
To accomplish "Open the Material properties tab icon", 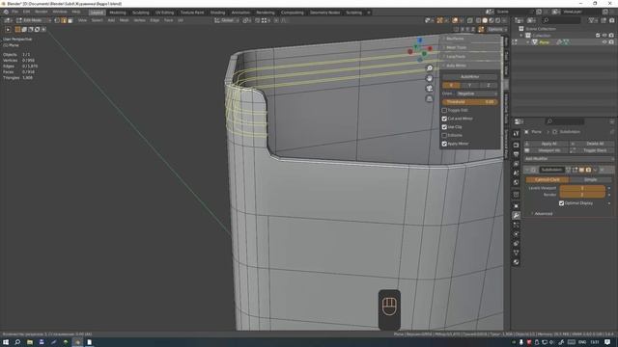I will pos(516,262).
